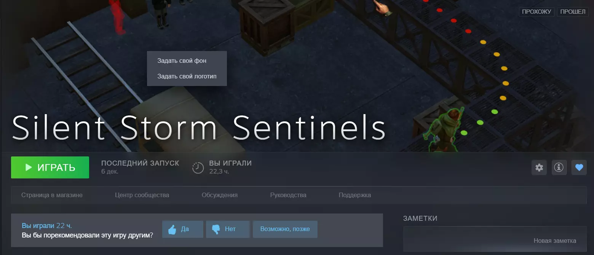
Task: Click the thumbs-up icon on Да
Action: coord(172,229)
